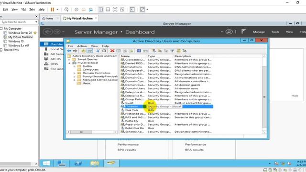Click the find objects toolbar icon
Image resolution: width=306 pixels, height=172 pixels.
(178, 51)
